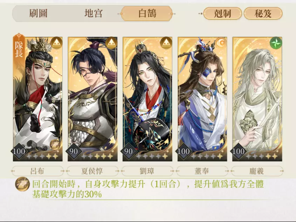Click the triangle element icon on 呂布's card
Screen dimensions: 296x222
pyautogui.click(x=56, y=43)
